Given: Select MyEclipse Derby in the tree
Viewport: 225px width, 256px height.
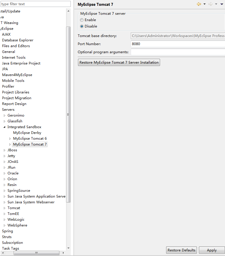Looking at the screenshot, I should [27, 133].
